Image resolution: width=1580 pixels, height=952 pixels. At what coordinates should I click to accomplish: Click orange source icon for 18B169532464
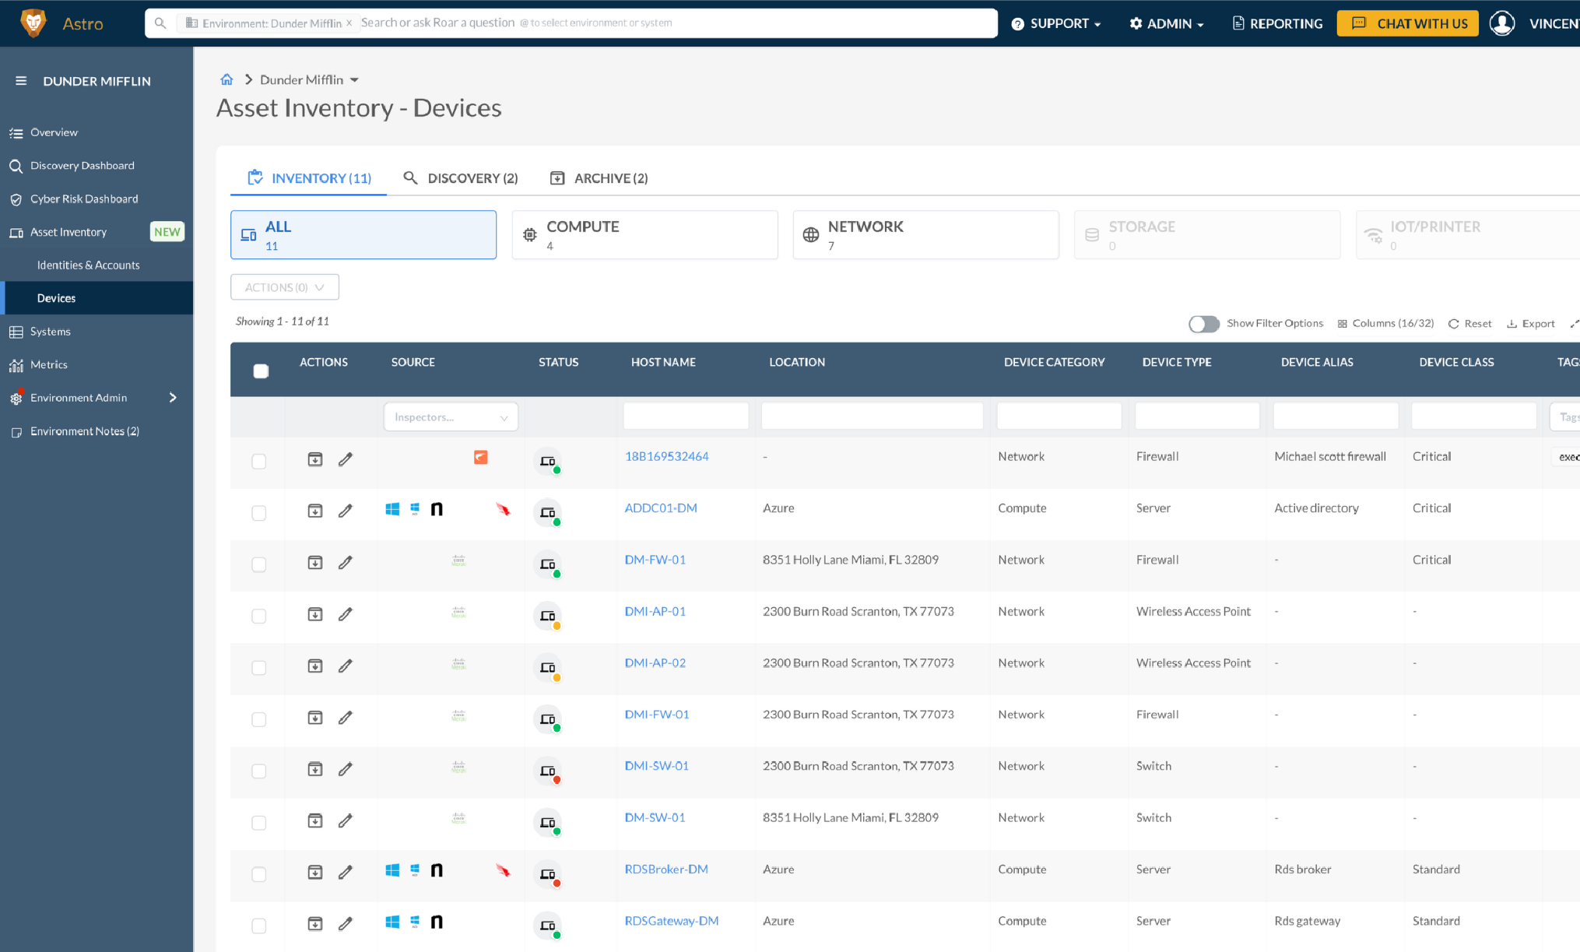pyautogui.click(x=481, y=457)
